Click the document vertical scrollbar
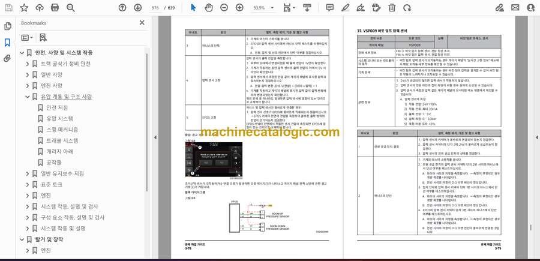Screen dimensions: 540x261 531,227
